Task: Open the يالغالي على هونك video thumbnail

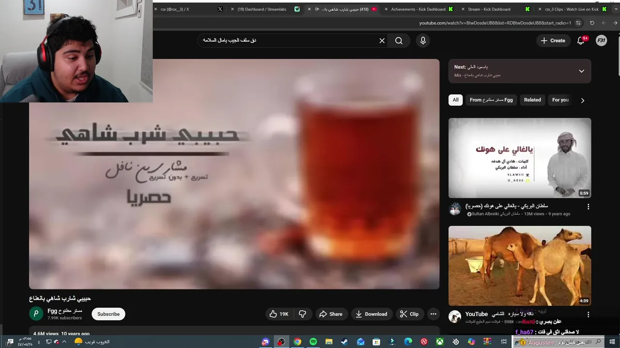Action: pyautogui.click(x=520, y=158)
